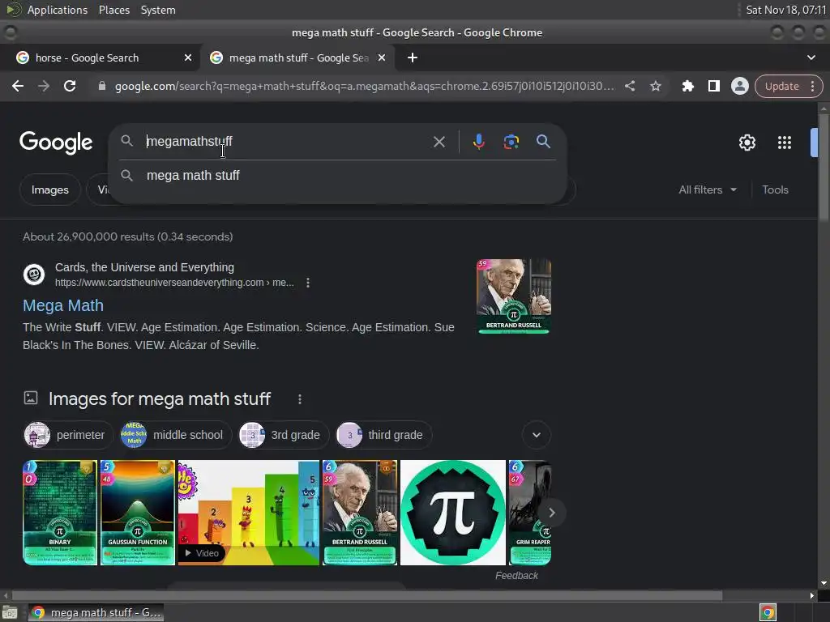Open the Chrome profile avatar
Image resolution: width=830 pixels, height=622 pixels.
[739, 86]
